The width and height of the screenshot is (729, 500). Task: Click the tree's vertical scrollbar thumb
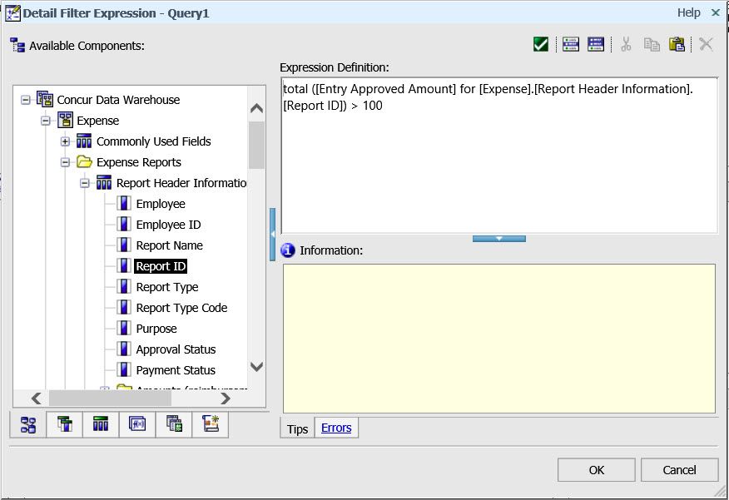pyautogui.click(x=256, y=146)
